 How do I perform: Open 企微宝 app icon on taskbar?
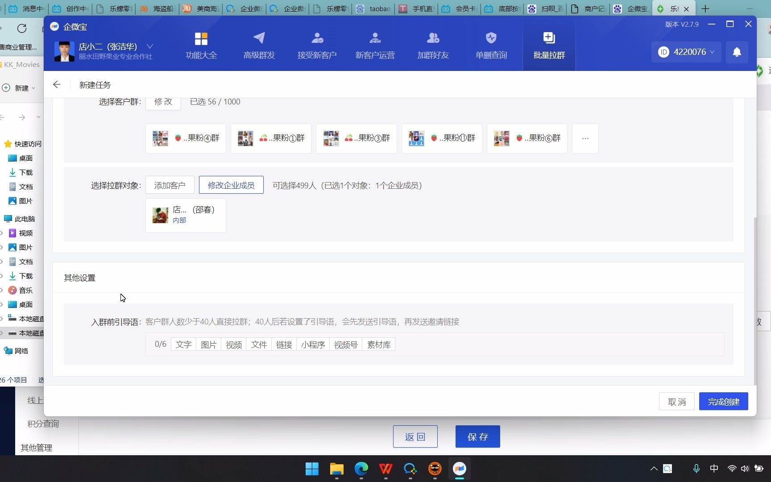pyautogui.click(x=459, y=469)
